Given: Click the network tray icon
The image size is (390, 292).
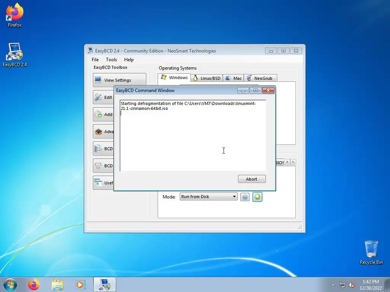Looking at the screenshot, I should tap(342, 285).
